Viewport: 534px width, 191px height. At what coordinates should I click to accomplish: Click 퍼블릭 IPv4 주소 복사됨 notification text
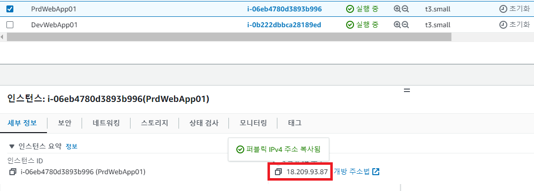click(x=283, y=149)
